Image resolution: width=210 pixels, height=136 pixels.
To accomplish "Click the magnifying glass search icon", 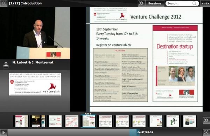I will 195,3.
